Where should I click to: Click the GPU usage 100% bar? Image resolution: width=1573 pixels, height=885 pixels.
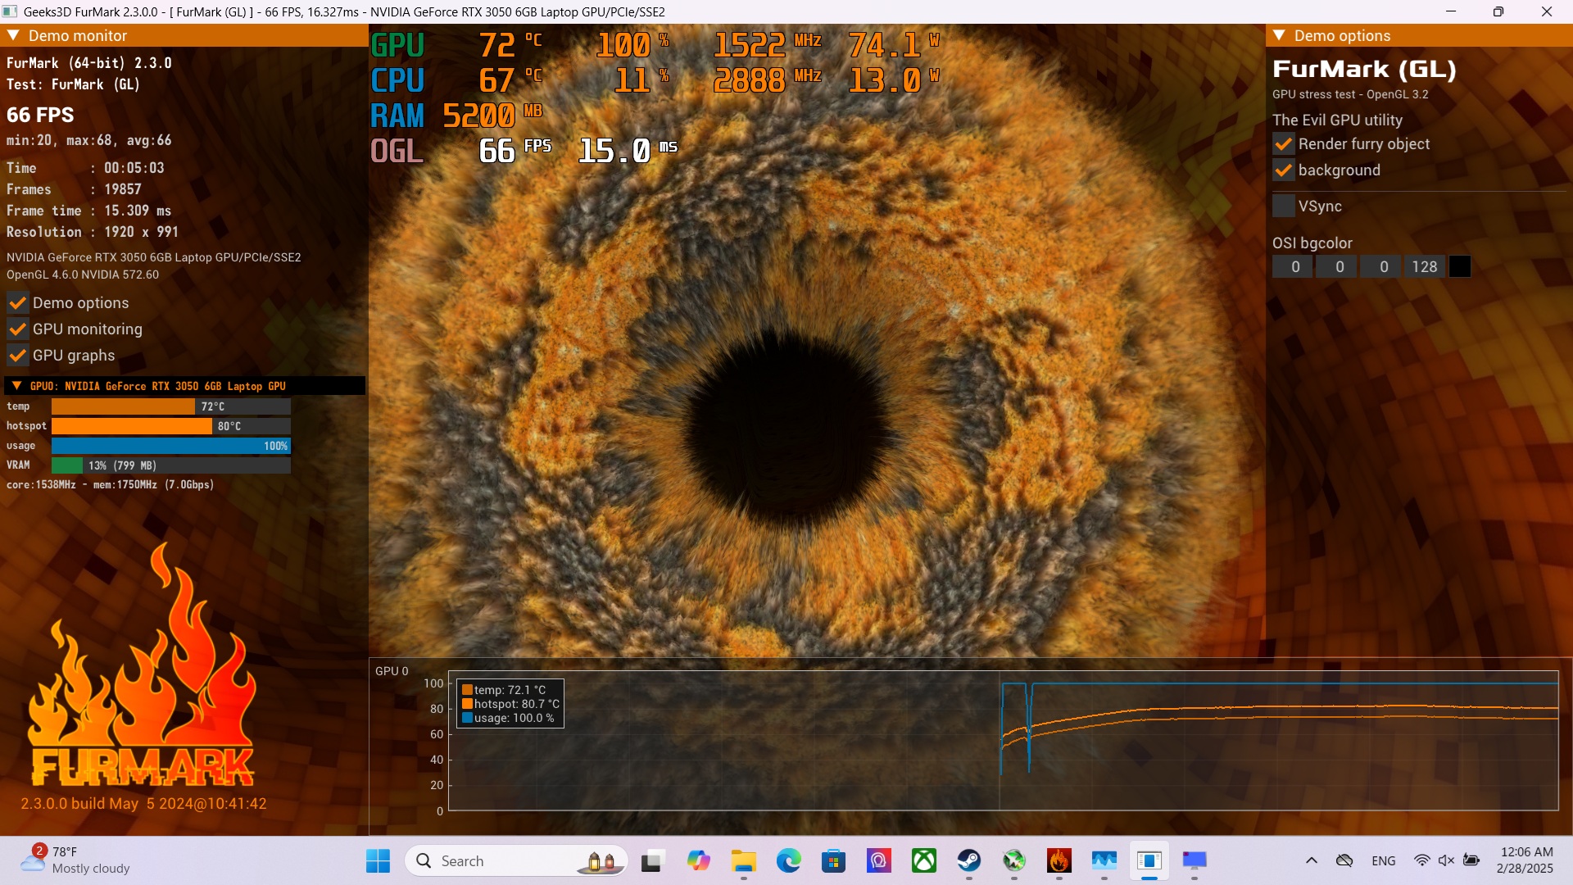coord(171,446)
